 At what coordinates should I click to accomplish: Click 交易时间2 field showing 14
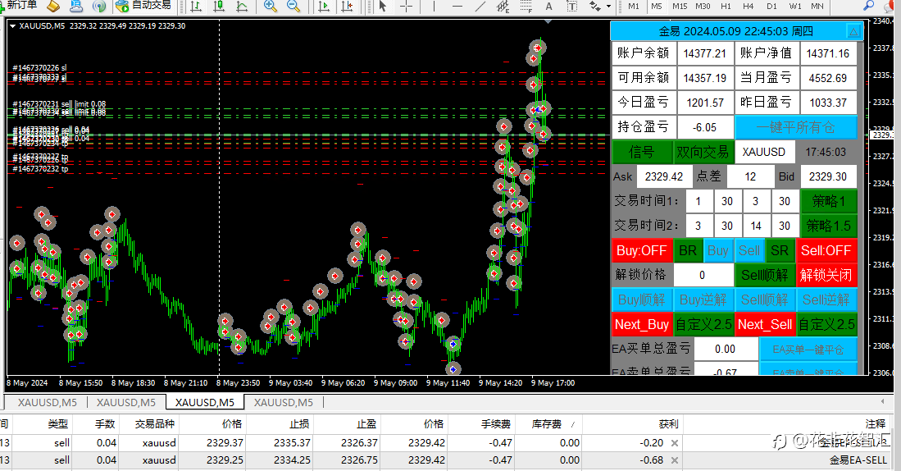(756, 226)
